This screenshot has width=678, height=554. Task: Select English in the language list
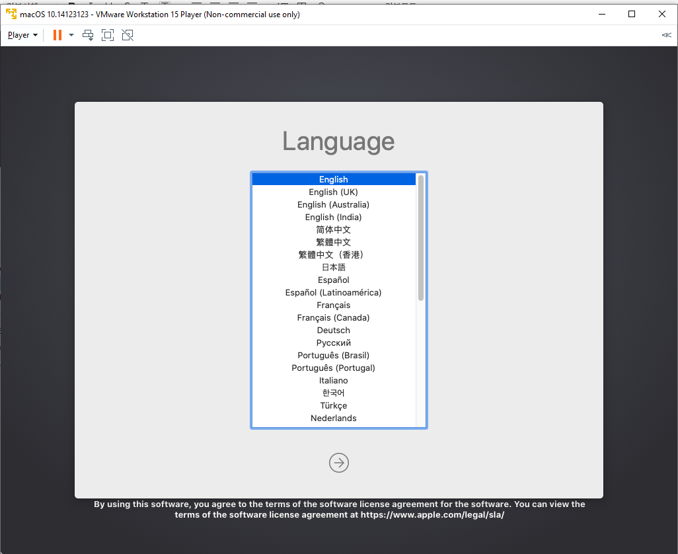pyautogui.click(x=333, y=179)
